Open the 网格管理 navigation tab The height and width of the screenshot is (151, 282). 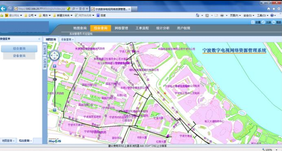pyautogui.click(x=121, y=28)
